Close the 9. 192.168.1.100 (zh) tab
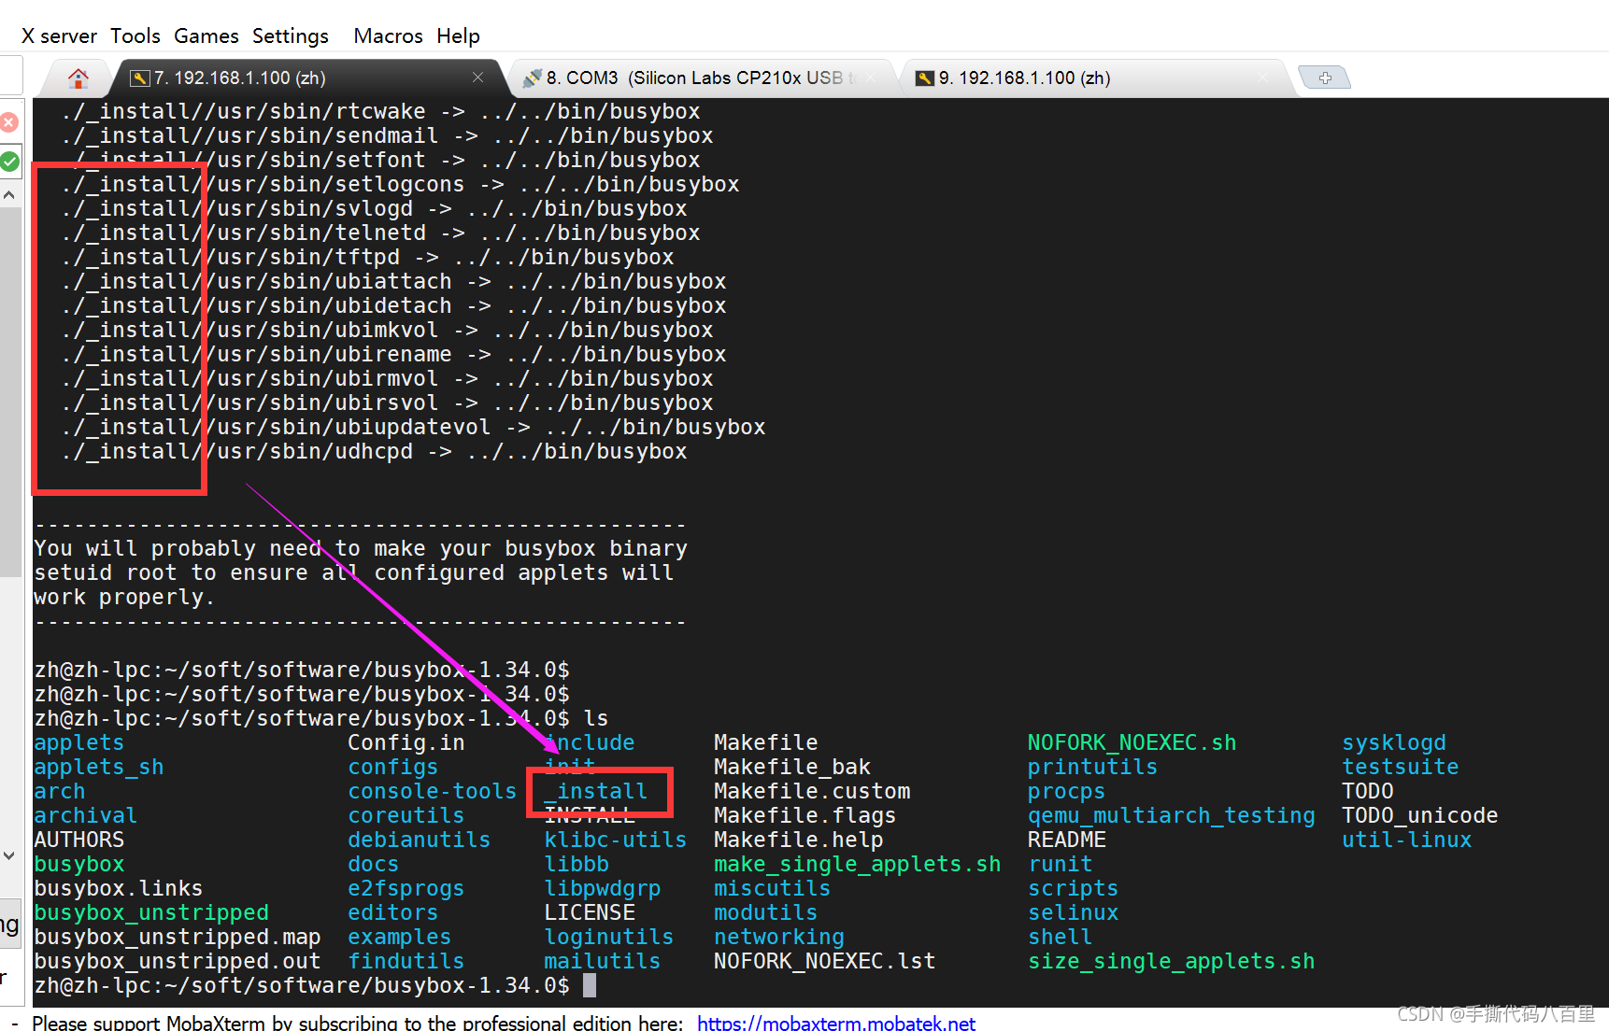 [x=1262, y=78]
